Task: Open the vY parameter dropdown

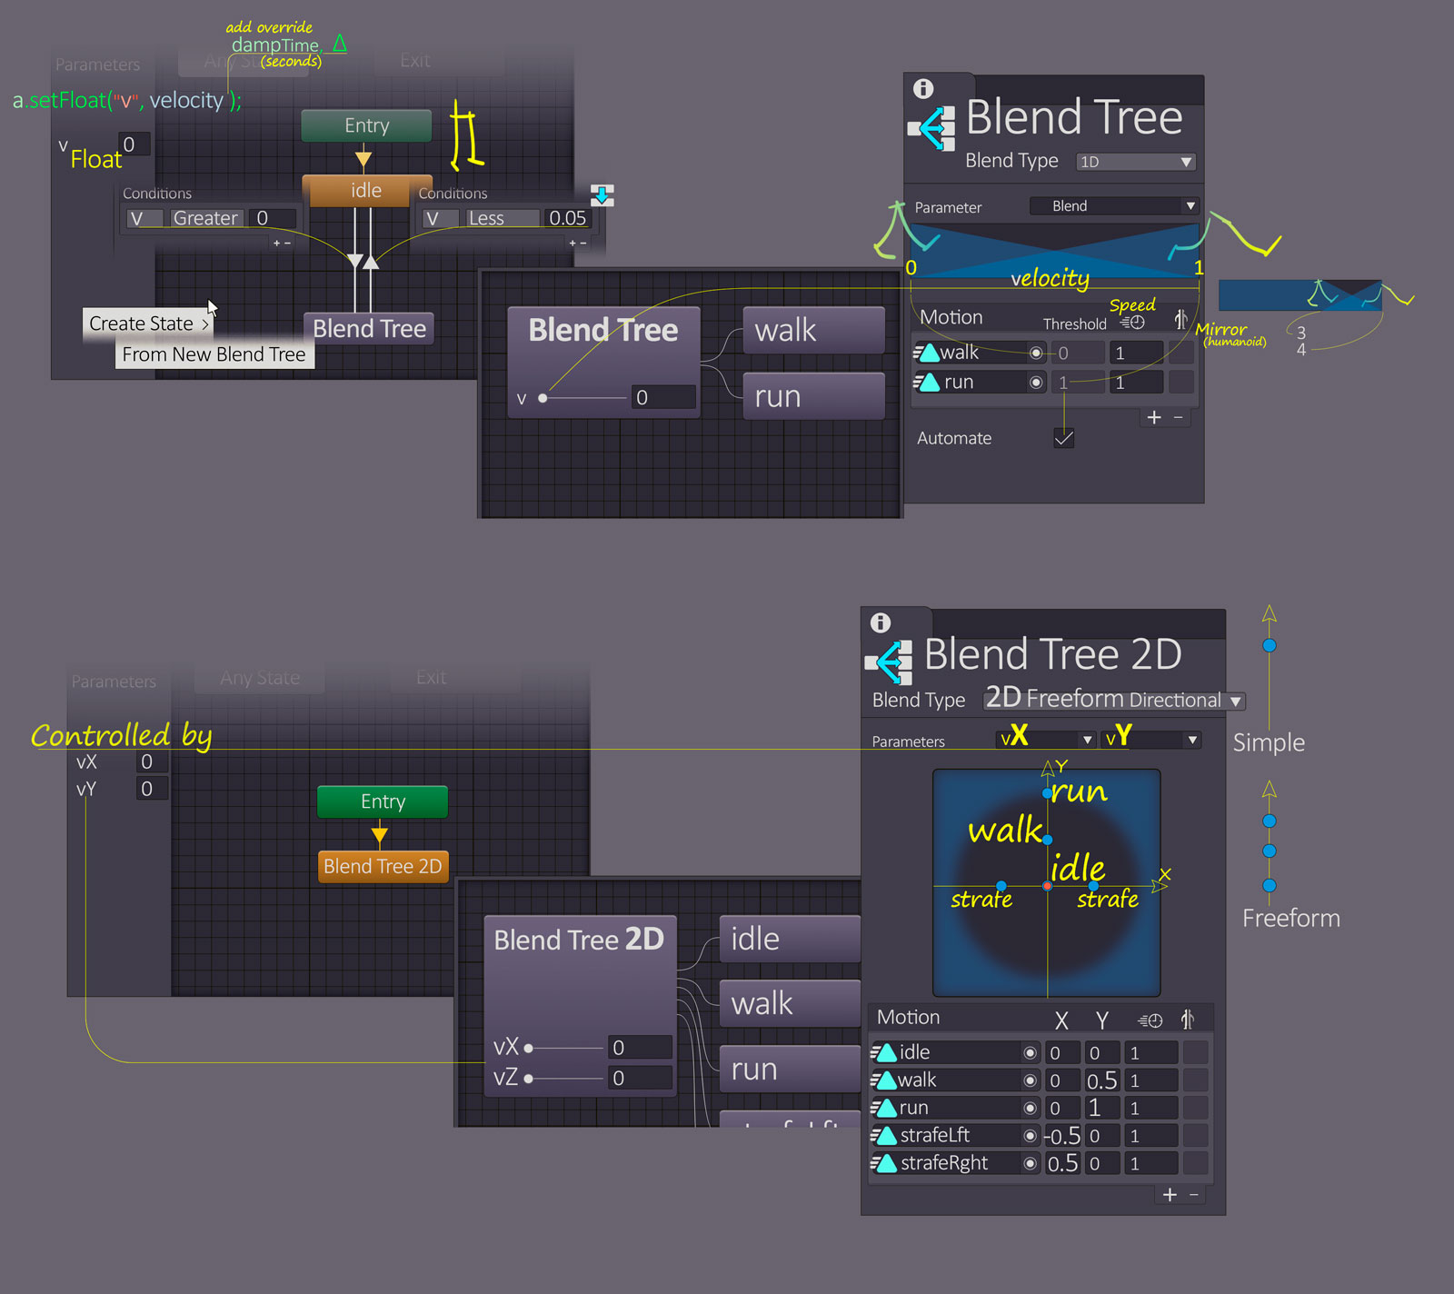Action: tap(1150, 740)
